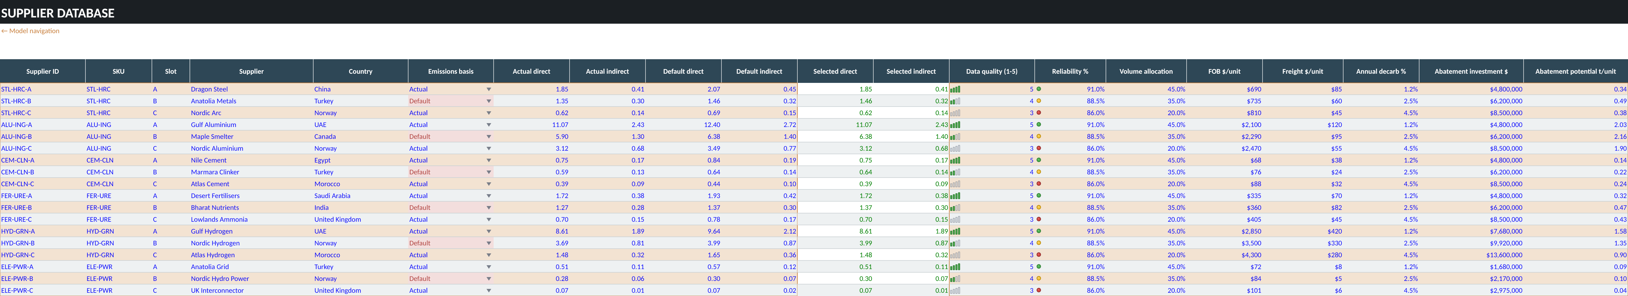Select the Supplier ID column header
Viewport: 1628px width, 296px height.
pos(42,71)
